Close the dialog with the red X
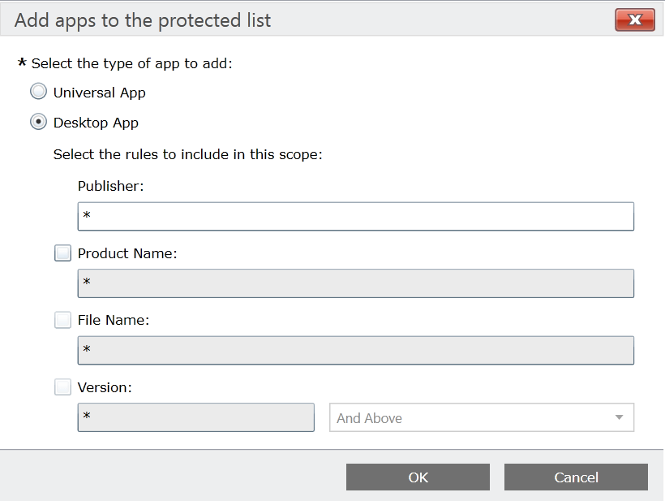This screenshot has width=665, height=501. click(x=635, y=19)
